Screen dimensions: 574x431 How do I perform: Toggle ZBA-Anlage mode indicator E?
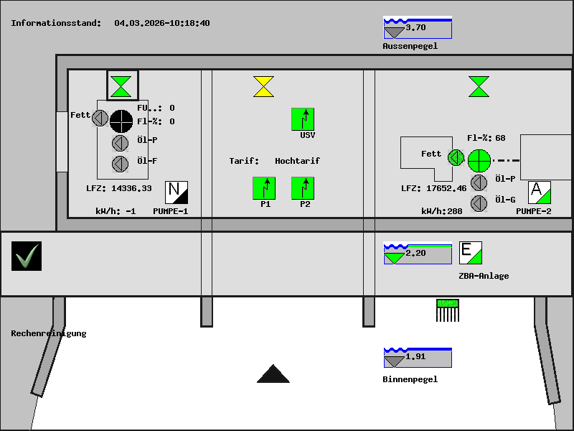point(470,253)
